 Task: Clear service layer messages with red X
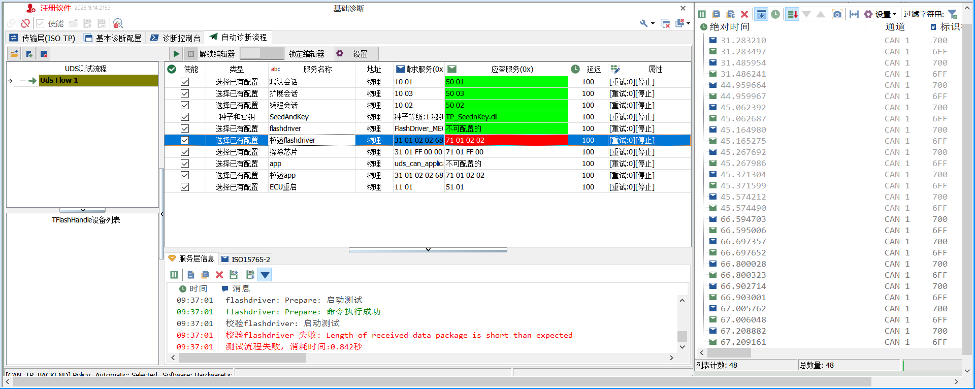(x=219, y=275)
